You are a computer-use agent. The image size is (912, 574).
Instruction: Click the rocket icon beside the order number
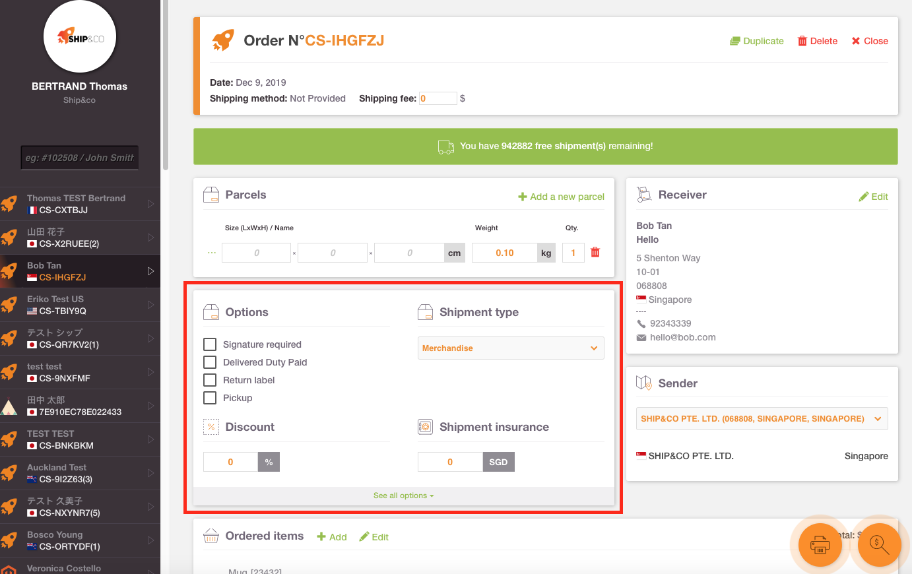click(x=223, y=40)
